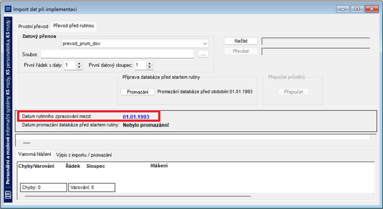Screen dimensions: 383x209
Task: Click the Nebylo promazáno! status text
Action: (146, 125)
